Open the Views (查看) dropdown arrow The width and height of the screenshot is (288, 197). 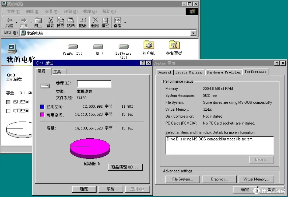click(125, 23)
